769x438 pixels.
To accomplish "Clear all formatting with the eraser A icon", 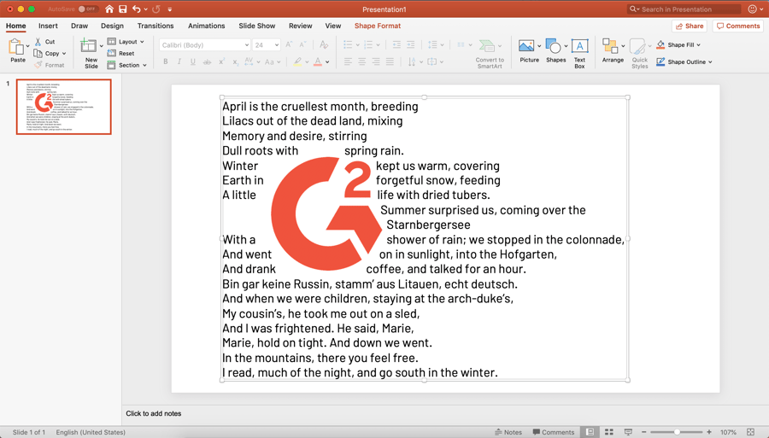I will click(x=324, y=44).
